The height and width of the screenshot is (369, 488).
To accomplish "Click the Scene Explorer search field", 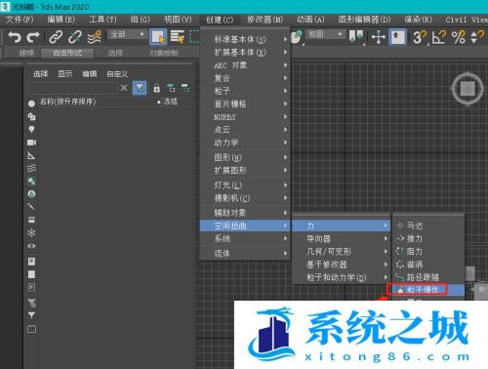I will (72, 88).
